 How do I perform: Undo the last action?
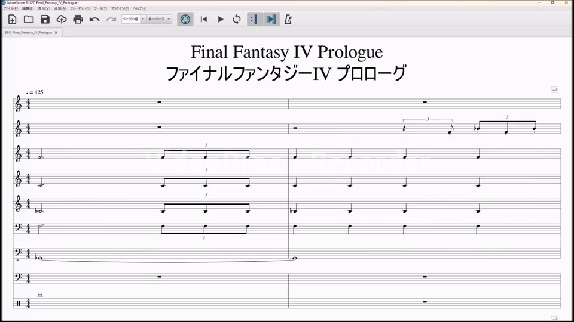(94, 19)
